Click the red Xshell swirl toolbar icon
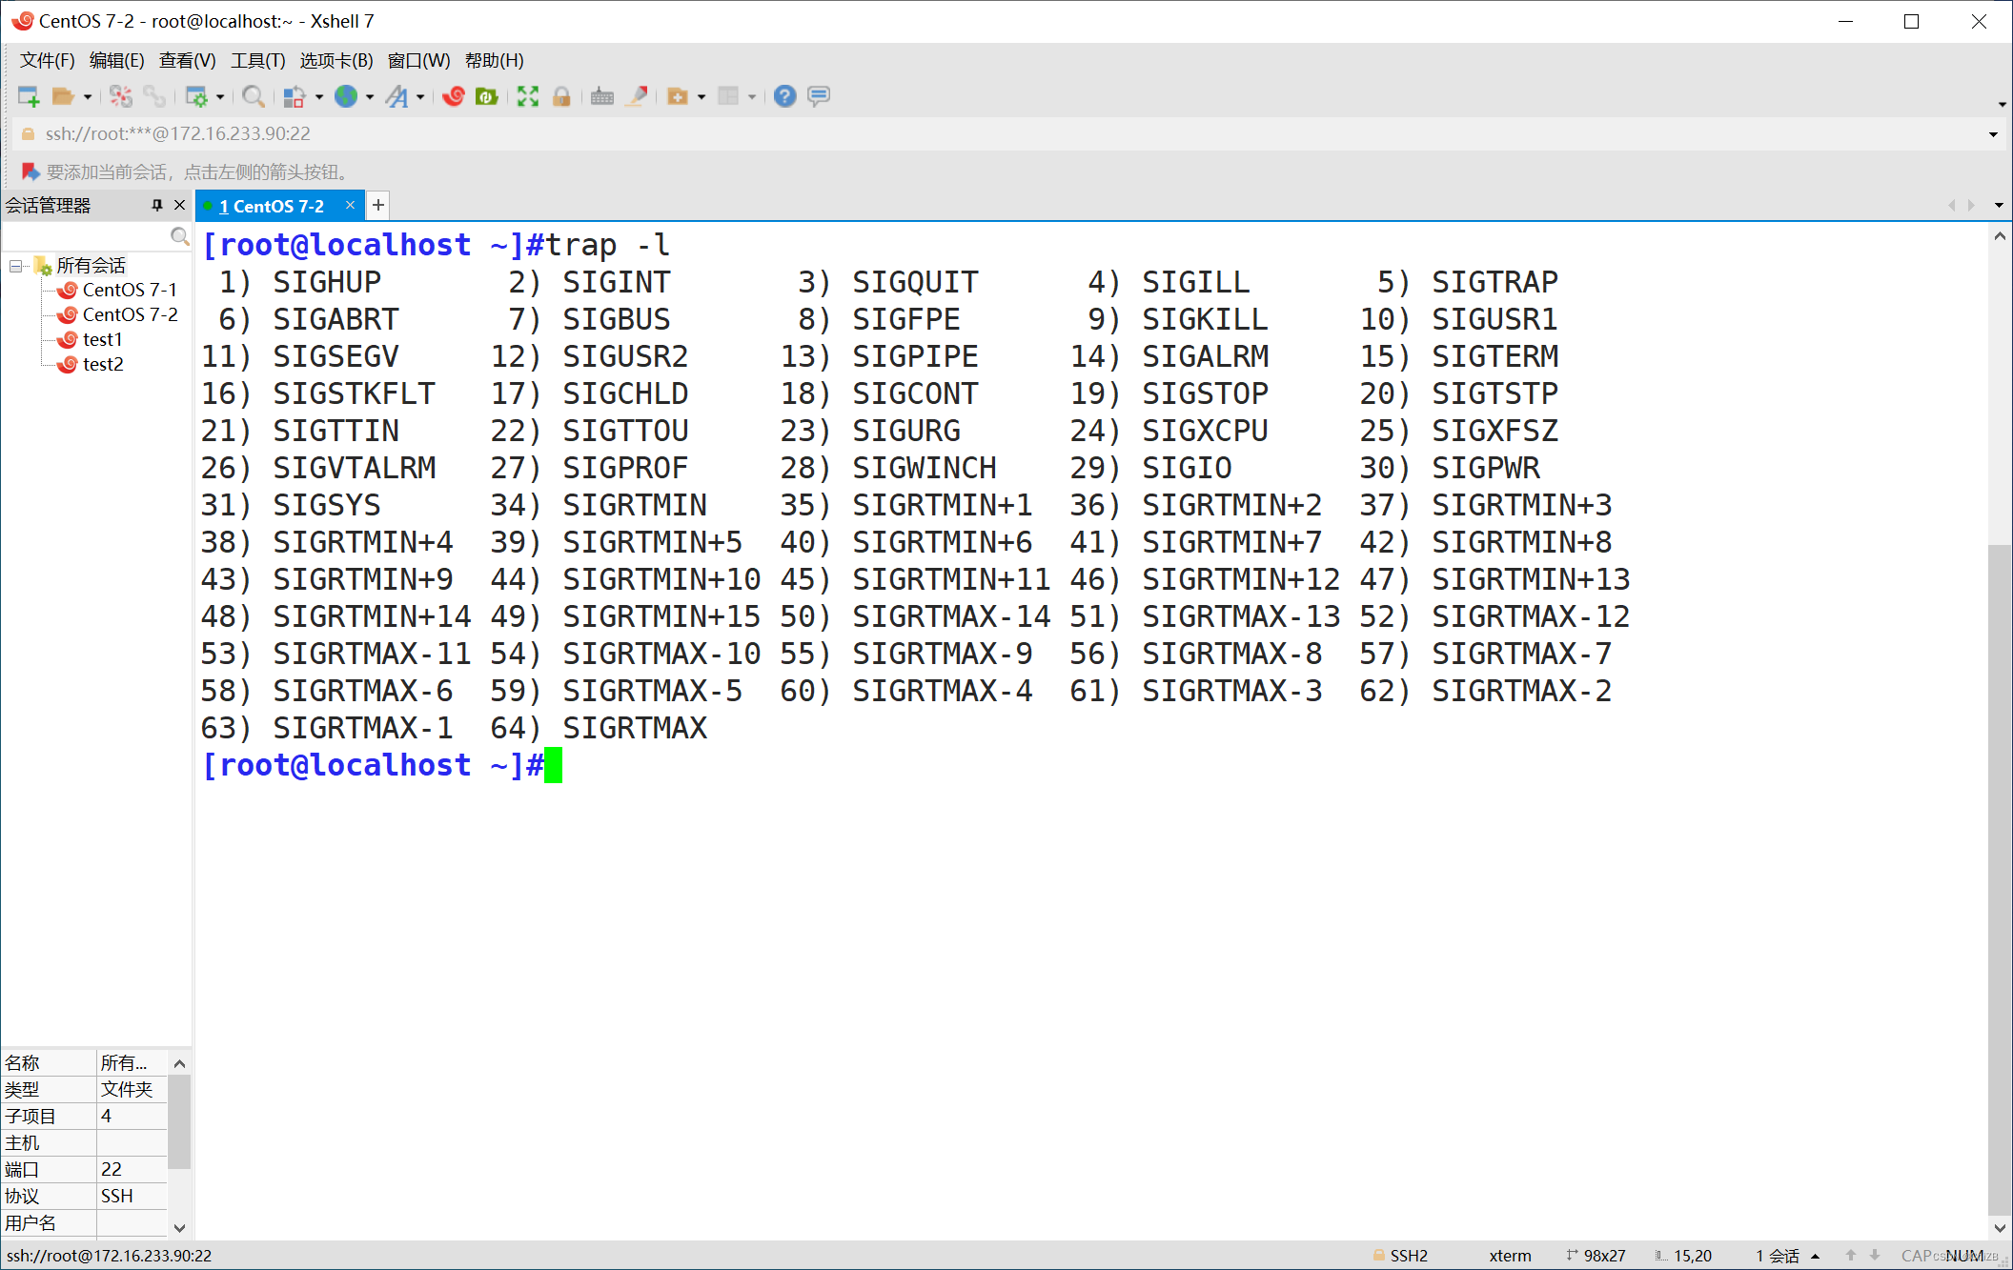This screenshot has height=1270, width=2013. coord(454,96)
